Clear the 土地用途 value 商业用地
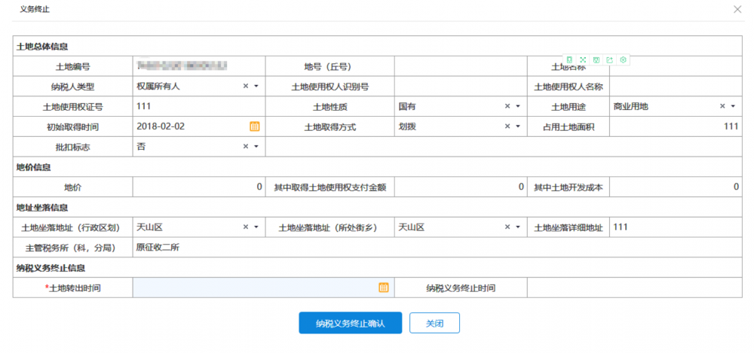 [722, 107]
